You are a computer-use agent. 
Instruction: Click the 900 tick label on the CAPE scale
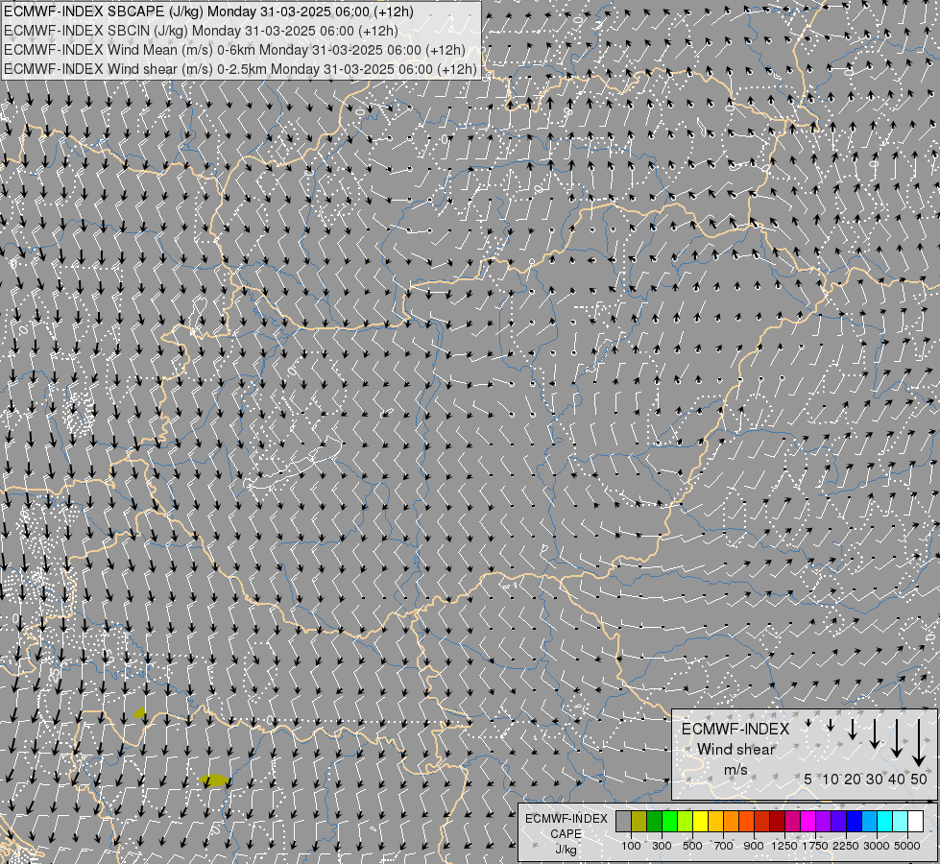pos(754,846)
